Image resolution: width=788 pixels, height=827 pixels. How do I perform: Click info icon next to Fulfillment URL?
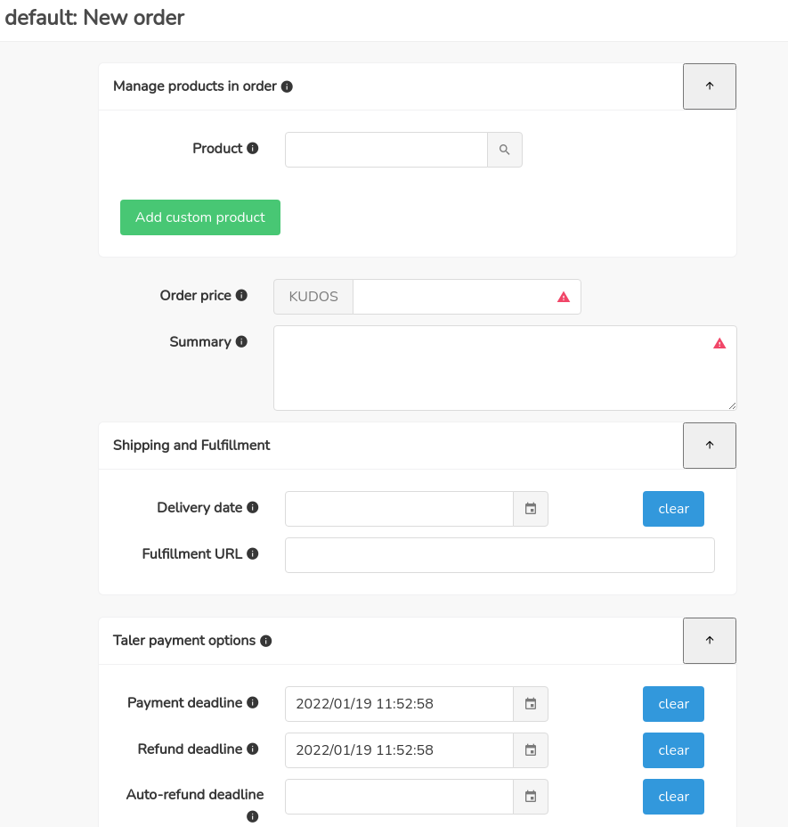click(253, 554)
